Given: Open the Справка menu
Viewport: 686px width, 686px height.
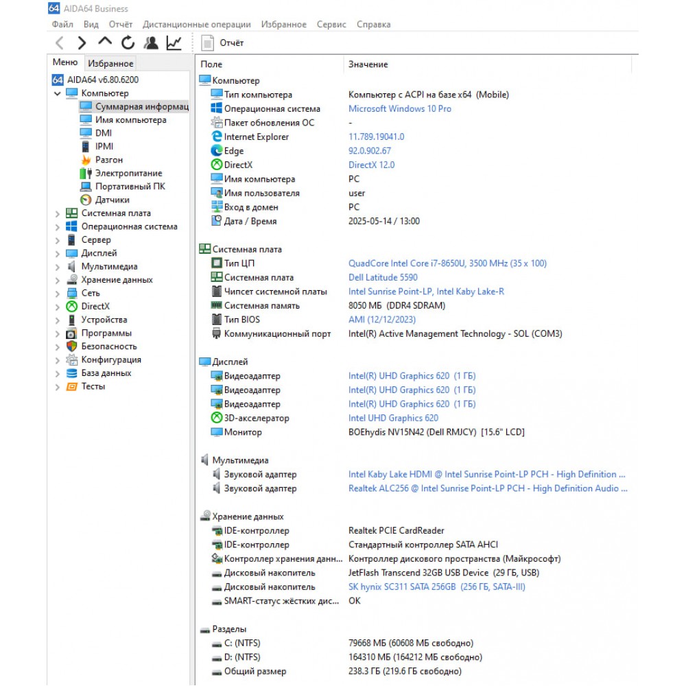Looking at the screenshot, I should (x=374, y=25).
